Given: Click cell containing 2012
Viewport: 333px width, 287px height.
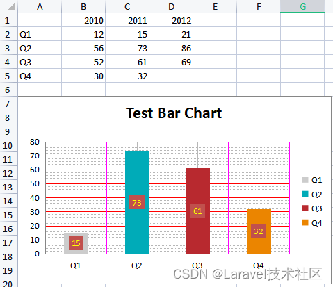Looking at the screenshot, I should [x=171, y=20].
